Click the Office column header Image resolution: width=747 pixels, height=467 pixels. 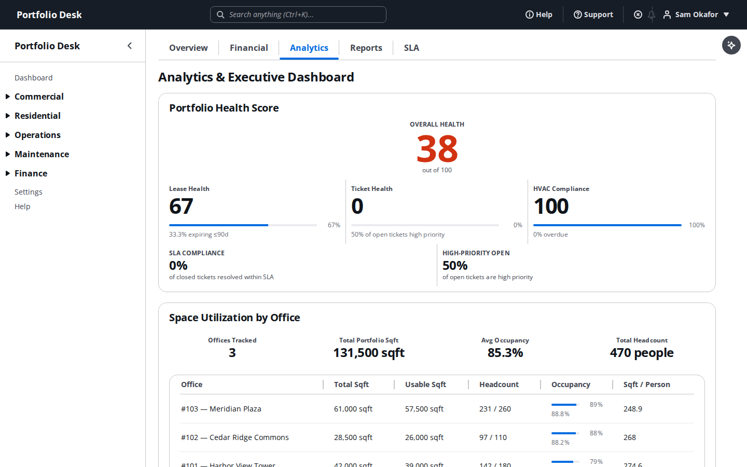(x=192, y=384)
